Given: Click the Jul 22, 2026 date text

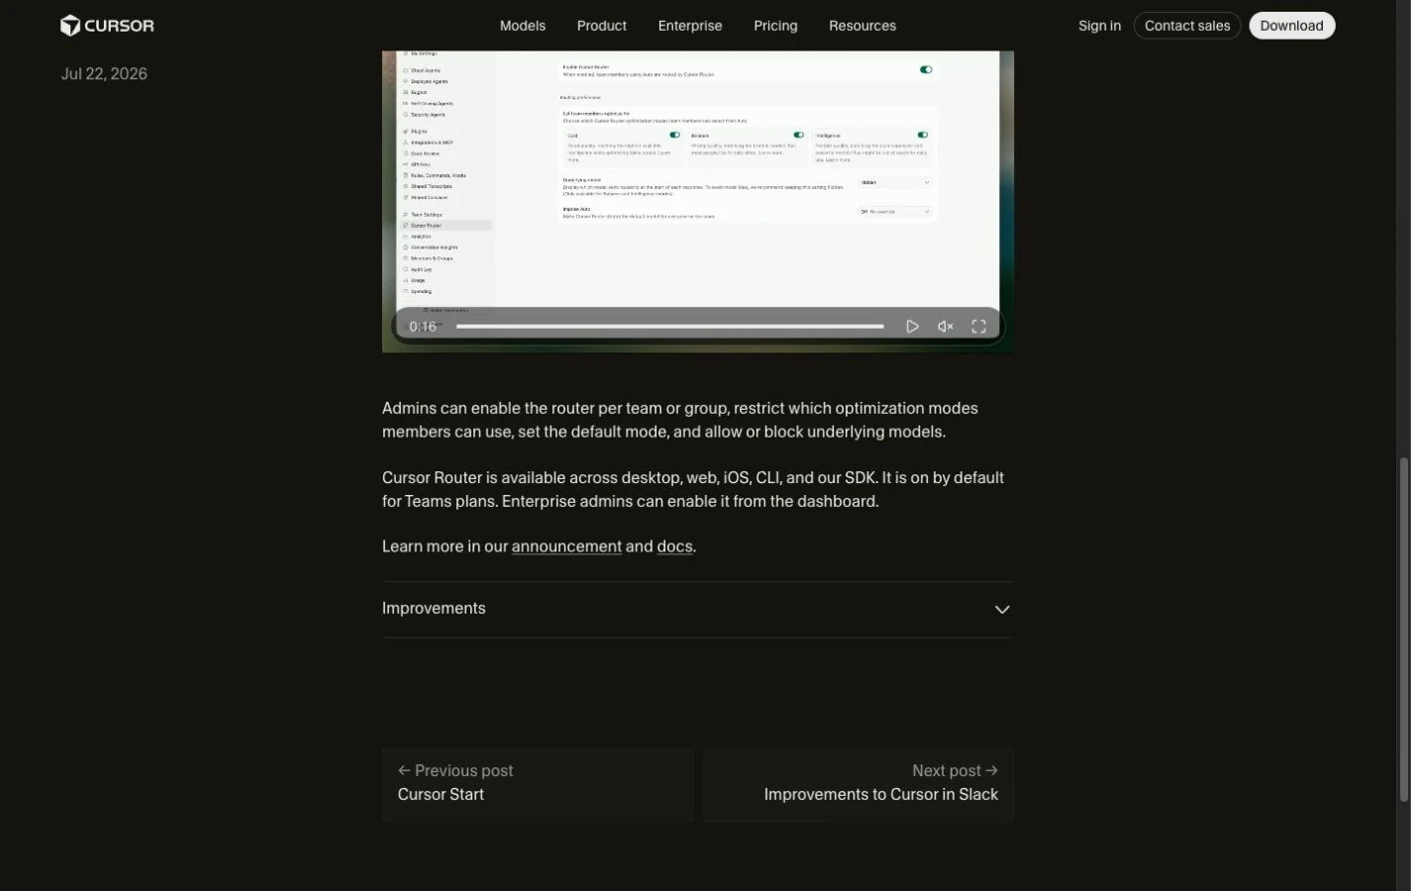Looking at the screenshot, I should tap(104, 74).
